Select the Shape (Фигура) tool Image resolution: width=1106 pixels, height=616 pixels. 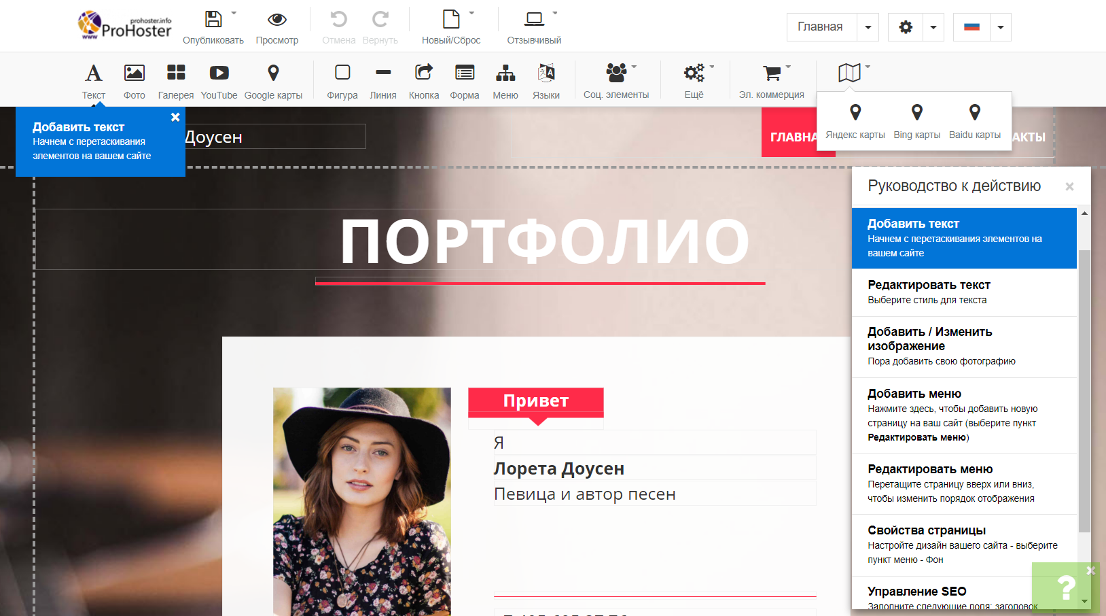342,73
